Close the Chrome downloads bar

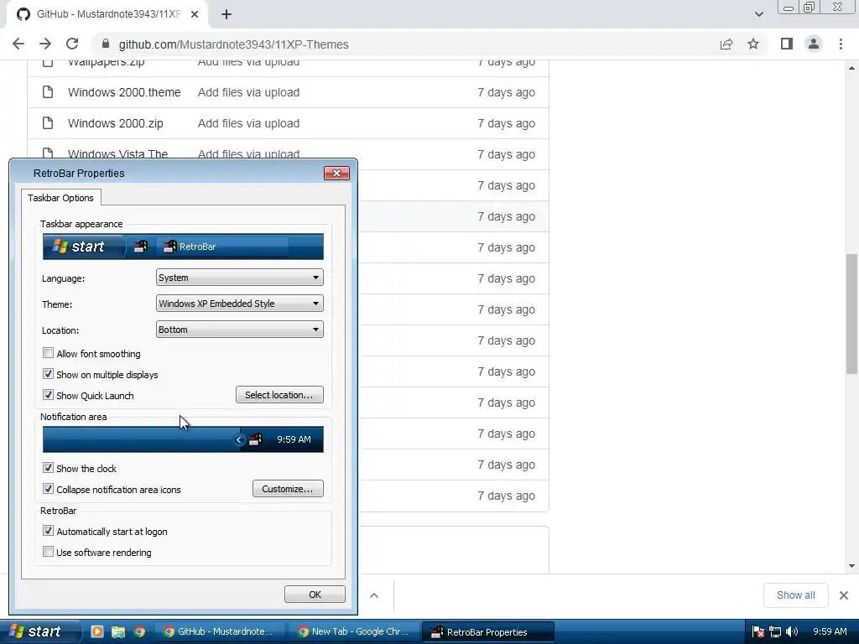click(x=844, y=595)
